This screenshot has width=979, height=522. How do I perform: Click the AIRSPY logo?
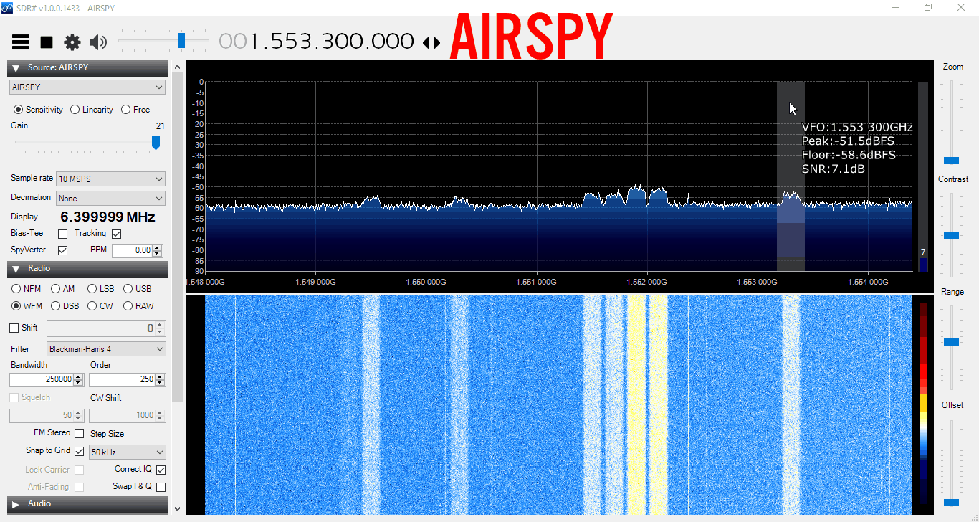point(531,38)
